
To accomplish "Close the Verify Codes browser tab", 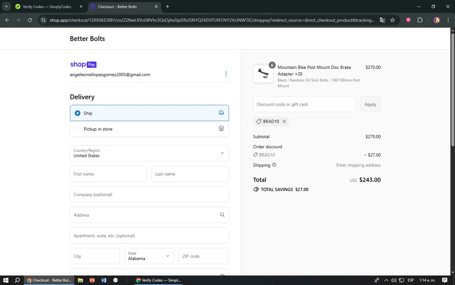I will point(81,6).
